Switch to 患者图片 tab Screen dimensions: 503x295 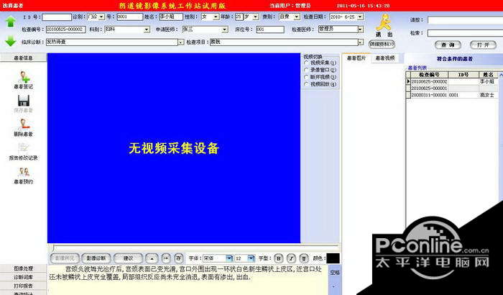pos(356,58)
